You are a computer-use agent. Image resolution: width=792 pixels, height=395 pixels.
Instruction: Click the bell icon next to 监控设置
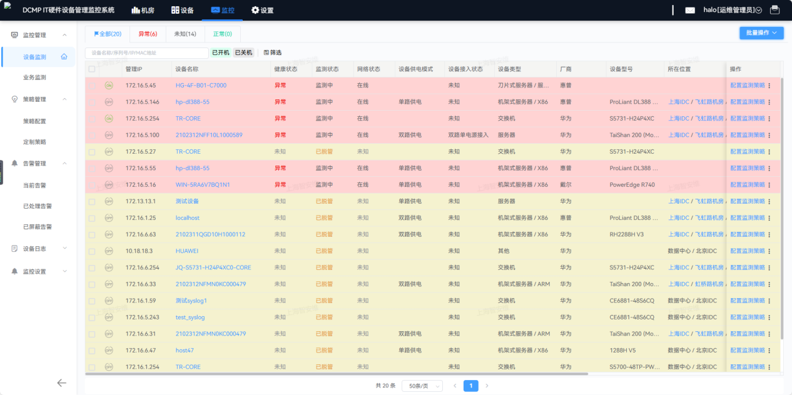14,272
